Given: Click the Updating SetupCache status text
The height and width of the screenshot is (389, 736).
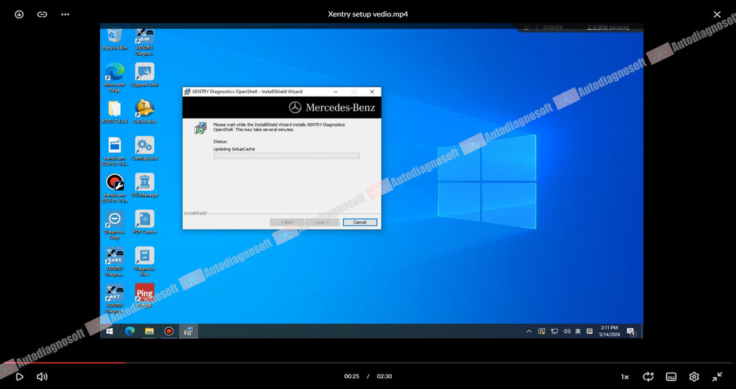Looking at the screenshot, I should point(234,149).
